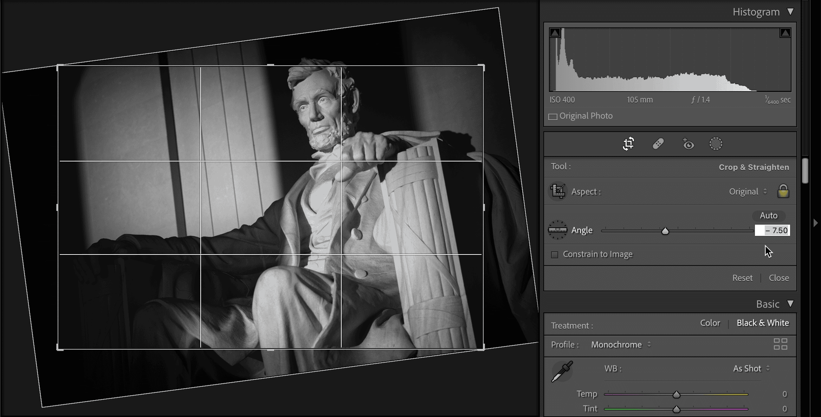821x417 pixels.
Task: Click the 1/6400 sec shutter text
Action: (778, 100)
